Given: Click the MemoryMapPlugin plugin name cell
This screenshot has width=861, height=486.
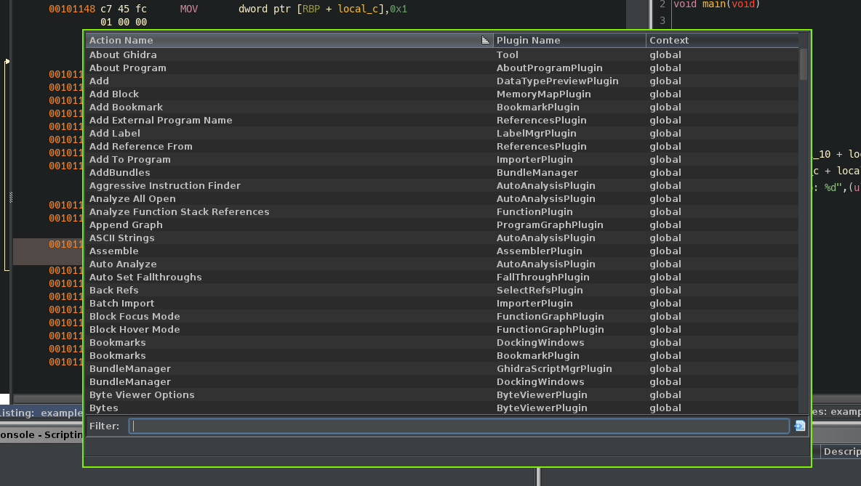Looking at the screenshot, I should pos(569,94).
